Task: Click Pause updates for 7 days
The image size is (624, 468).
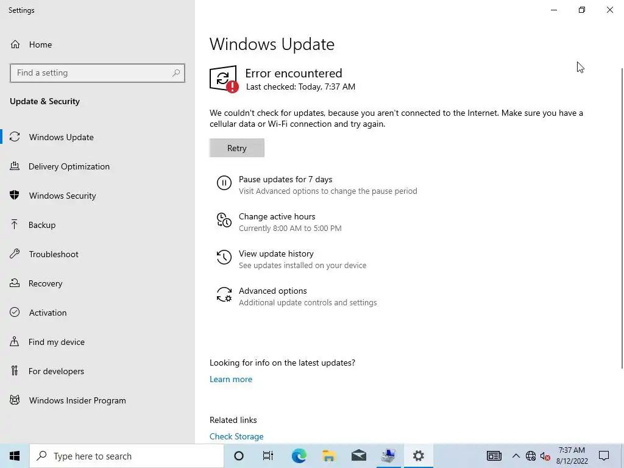Action: click(x=317, y=185)
